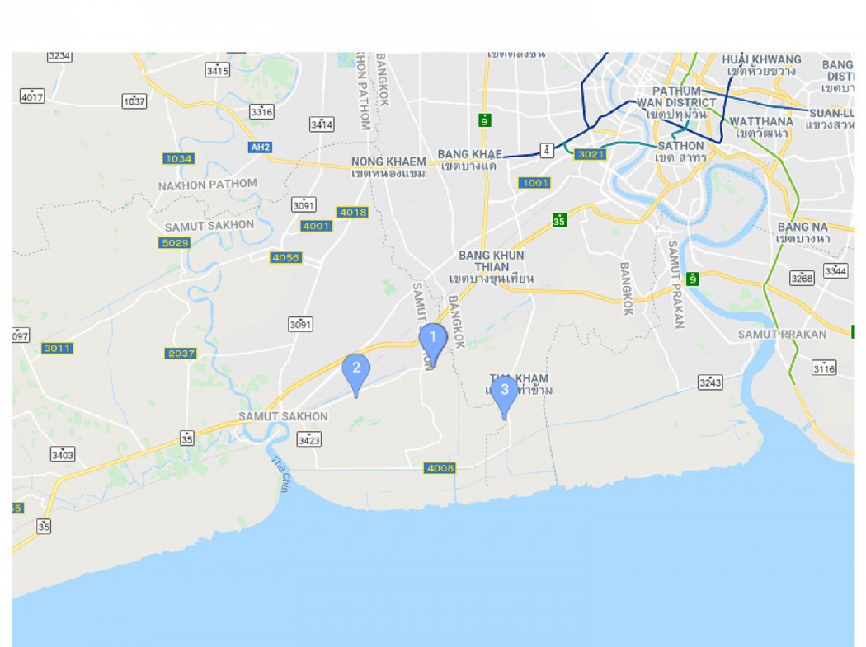The height and width of the screenshot is (647, 866).
Task: Click the Tha Chin river label
Action: click(x=280, y=474)
